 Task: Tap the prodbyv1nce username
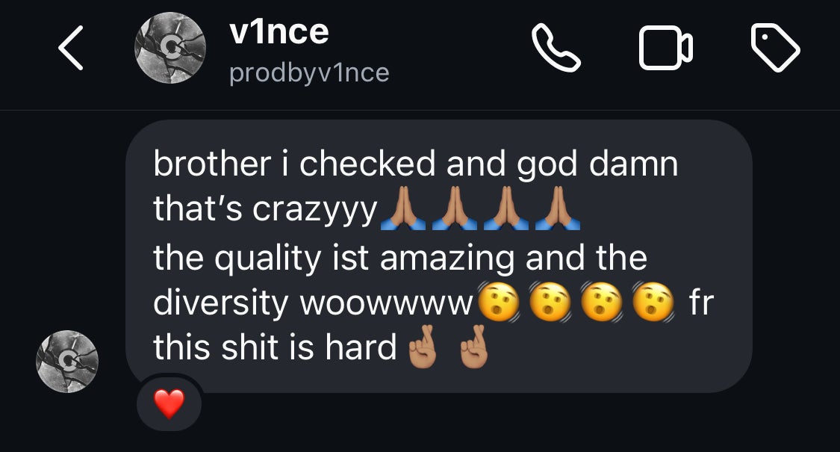tap(309, 73)
